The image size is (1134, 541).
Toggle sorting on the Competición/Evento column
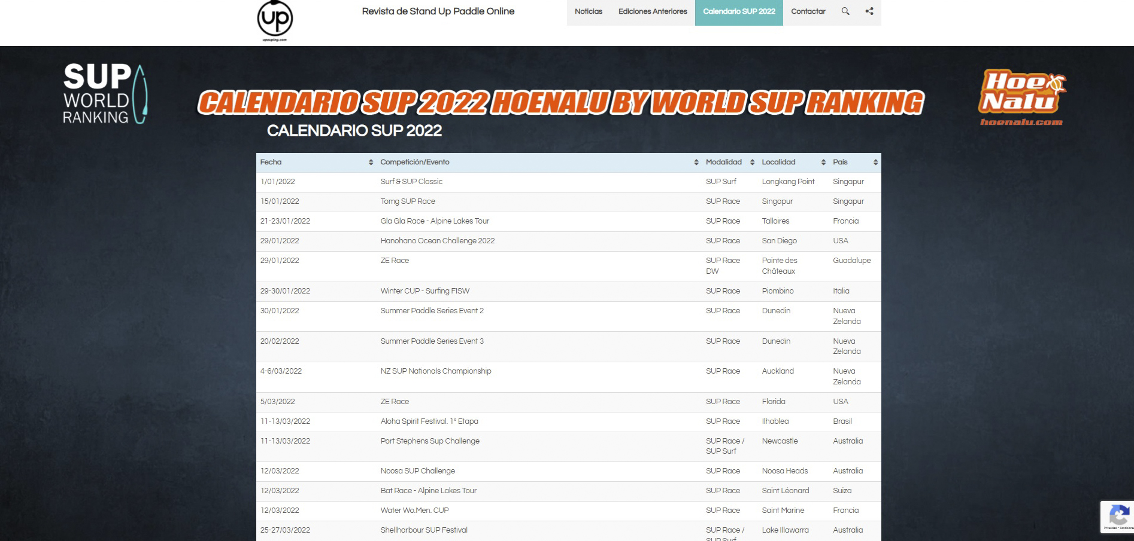pyautogui.click(x=696, y=162)
